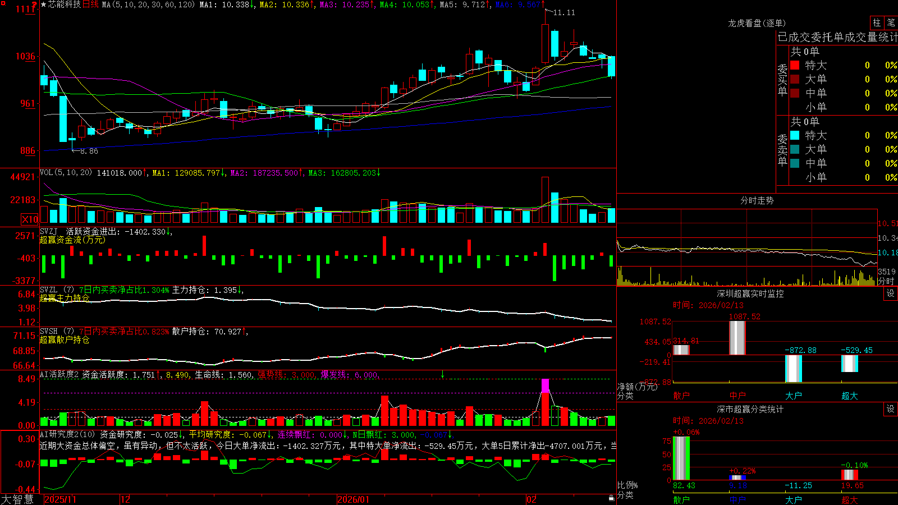The width and height of the screenshot is (898, 505).
Task: Click red 超大 label in 深市超赢分类统计
Action: pyautogui.click(x=850, y=499)
